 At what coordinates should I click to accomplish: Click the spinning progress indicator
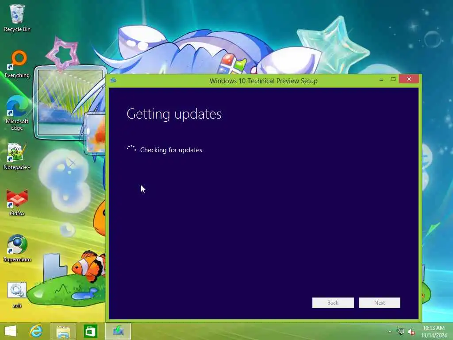coord(131,149)
